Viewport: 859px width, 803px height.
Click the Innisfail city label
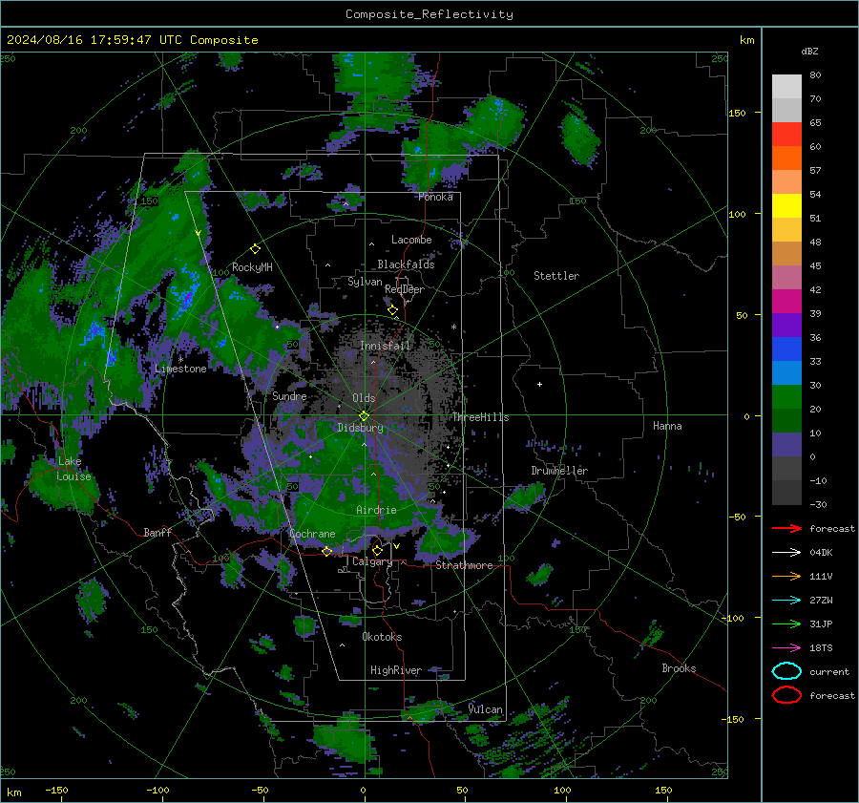tap(385, 346)
